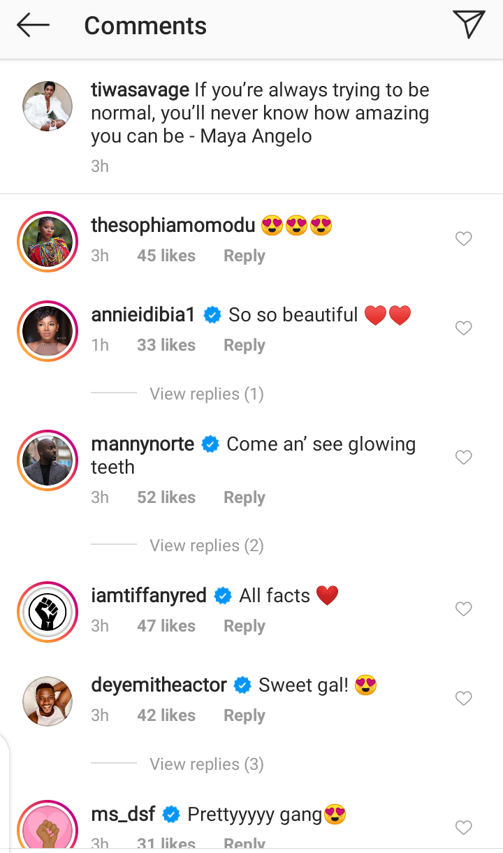Open ms_dsf's pink fist avatar
Image resolution: width=503 pixels, height=853 pixels.
[48, 828]
